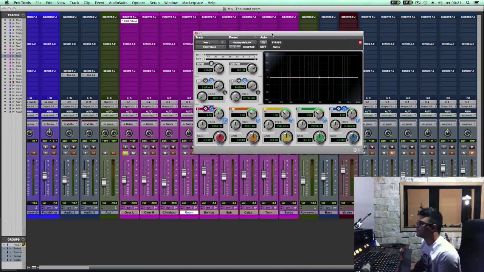Open the factory default preset dropdown
This screenshot has height=272, width=484.
pos(243,42)
